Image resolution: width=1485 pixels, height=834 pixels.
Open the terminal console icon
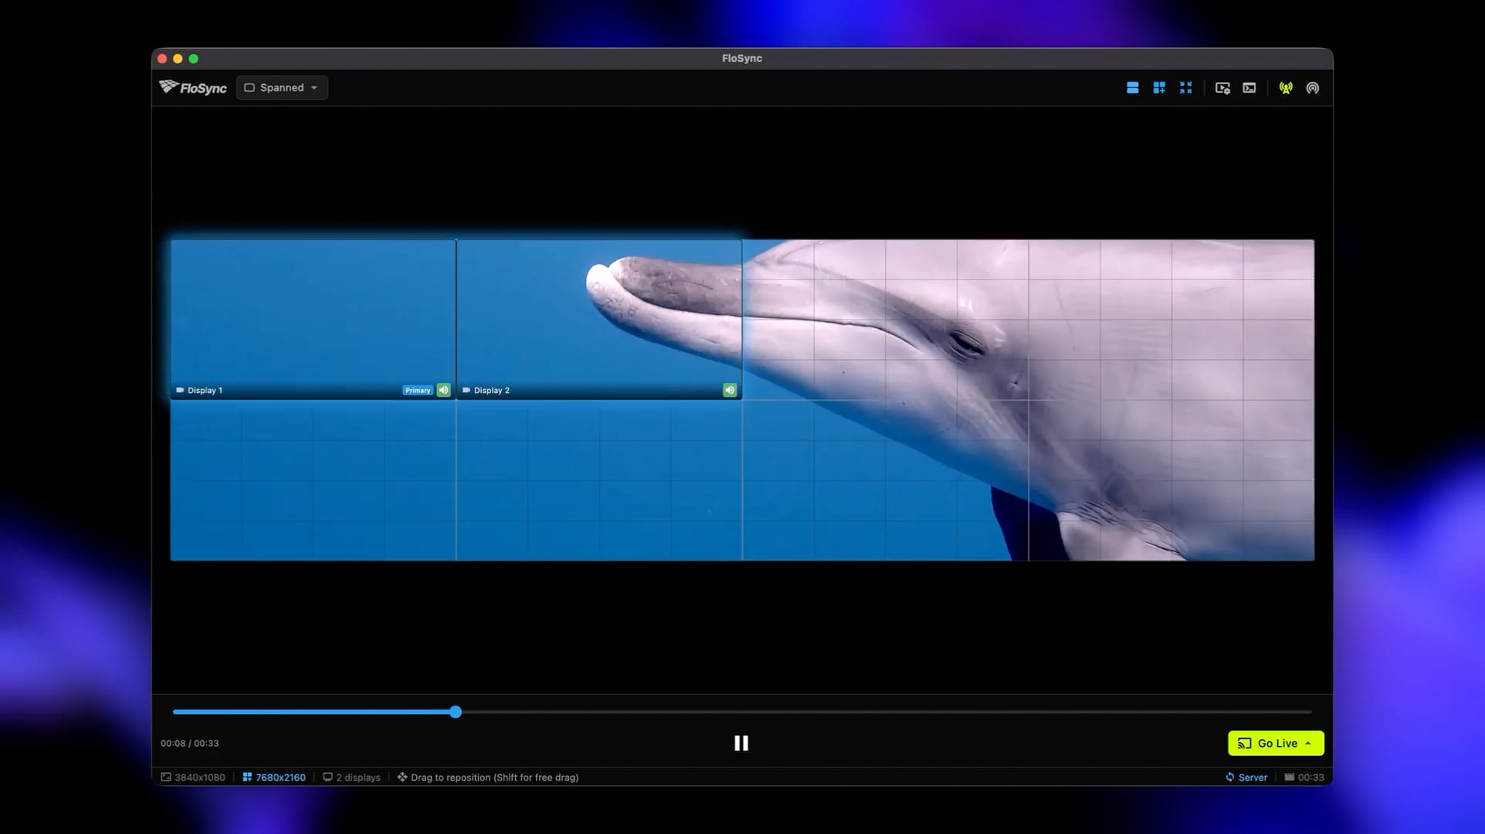click(1249, 87)
